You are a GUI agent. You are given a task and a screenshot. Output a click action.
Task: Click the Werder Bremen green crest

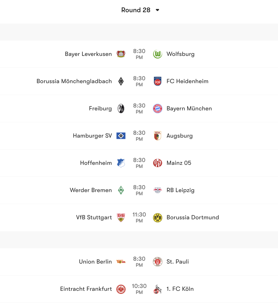coord(121,190)
